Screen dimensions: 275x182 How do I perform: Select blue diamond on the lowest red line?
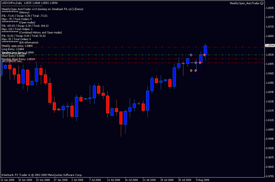[196, 63]
